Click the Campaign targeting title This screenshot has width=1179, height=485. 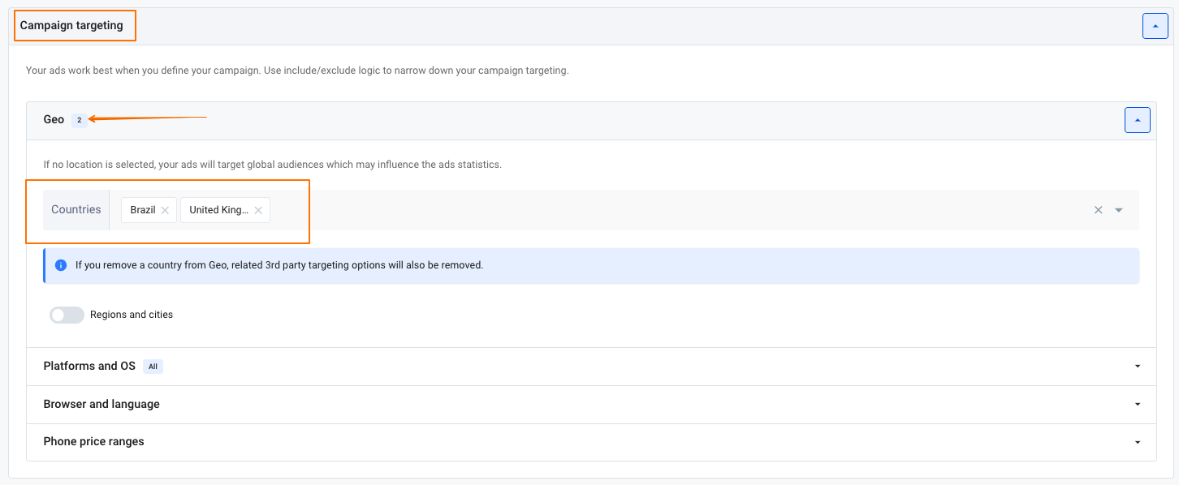coord(71,26)
